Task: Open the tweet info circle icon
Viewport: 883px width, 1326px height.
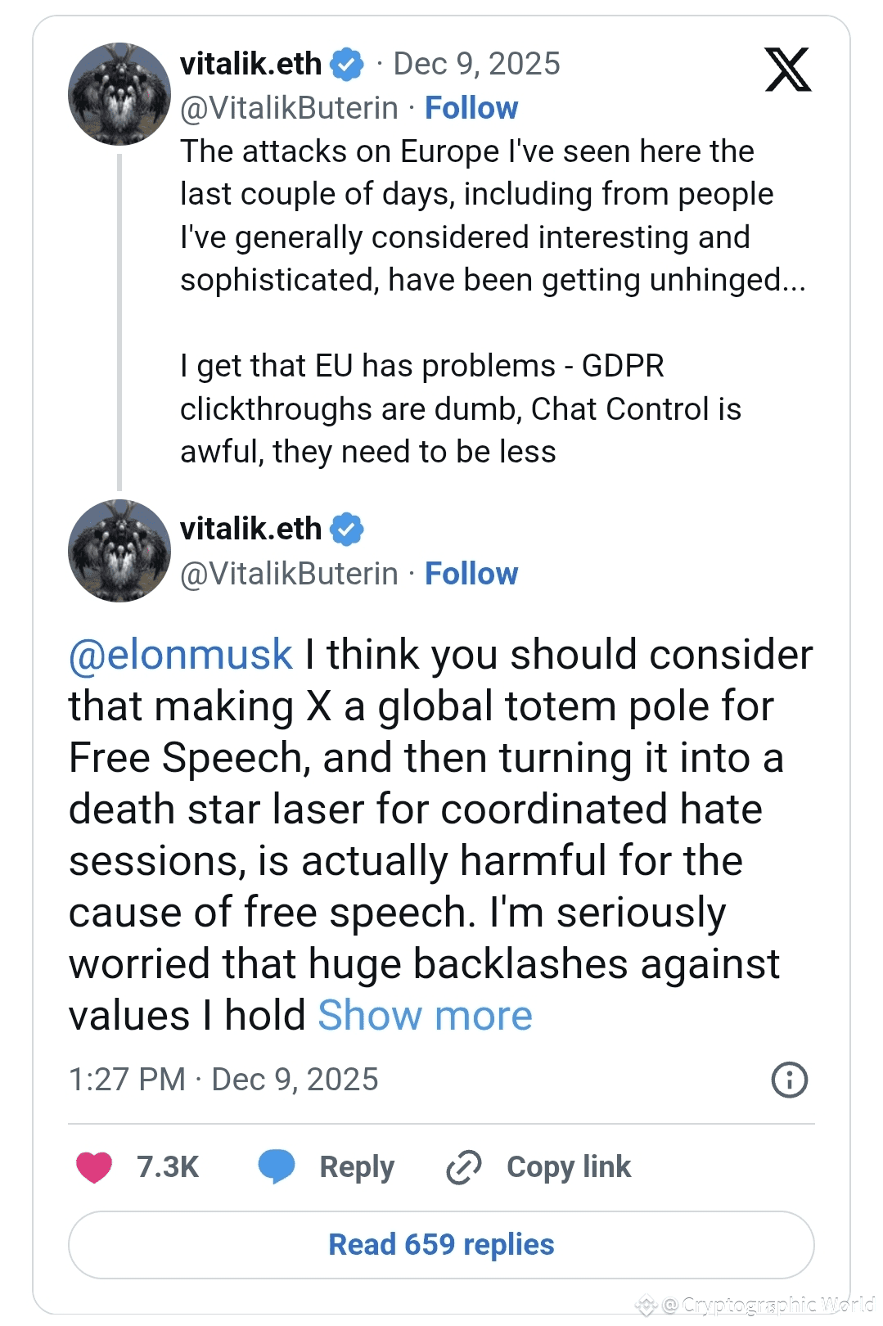Action: click(789, 1080)
